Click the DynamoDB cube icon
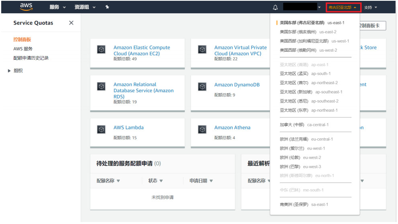The image size is (398, 224). pos(202,87)
